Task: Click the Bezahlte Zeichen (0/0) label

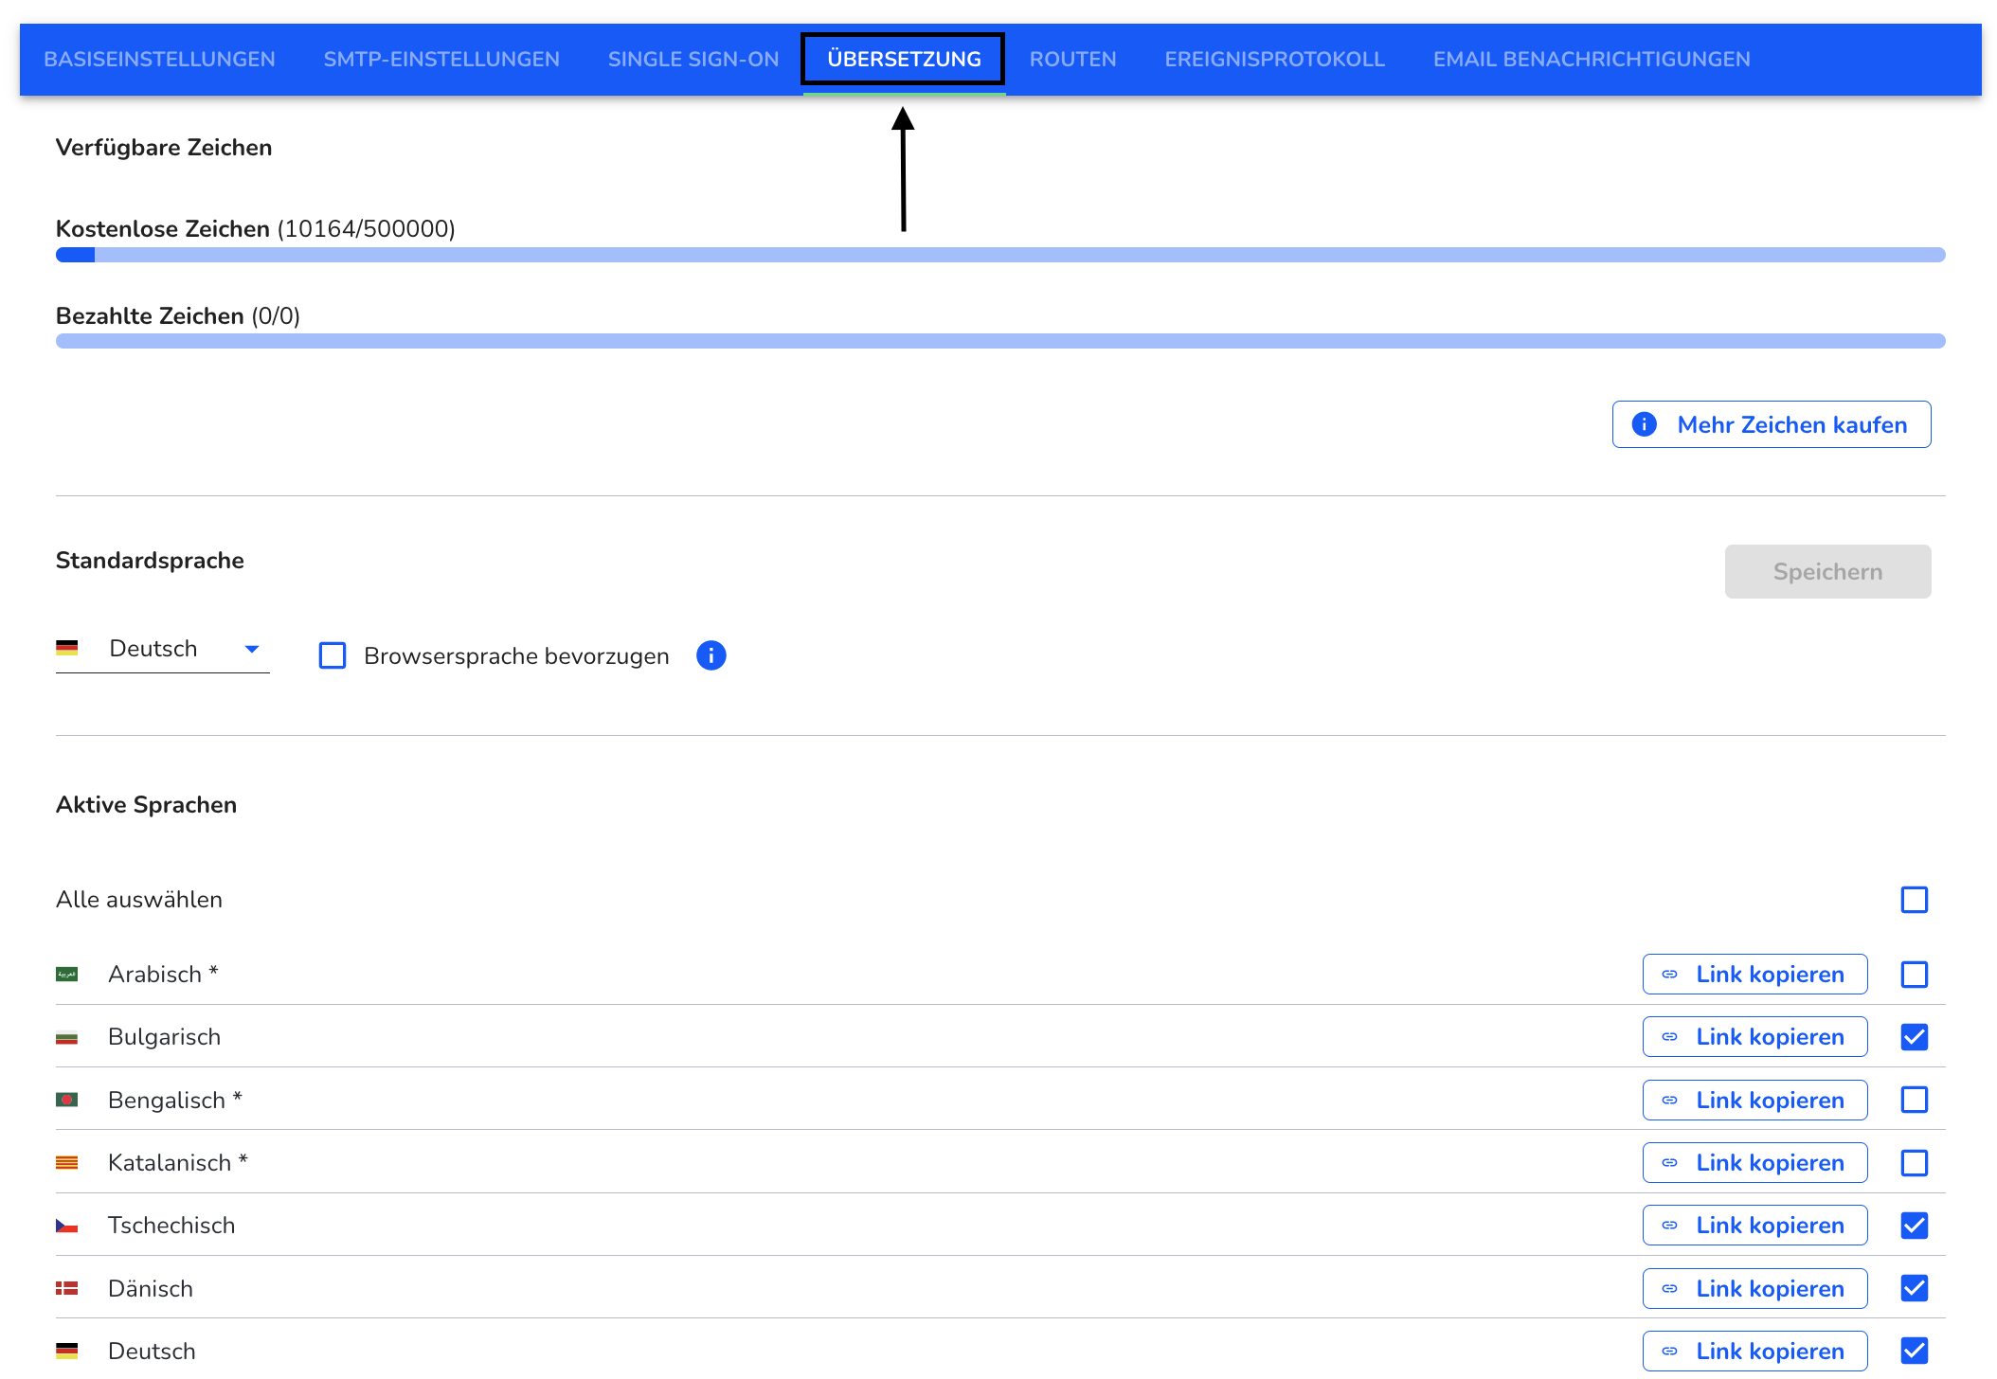Action: coord(178,316)
